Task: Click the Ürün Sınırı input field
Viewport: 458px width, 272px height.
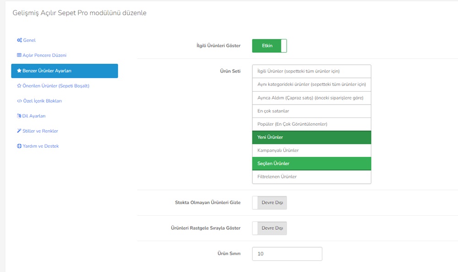Action: pos(287,254)
